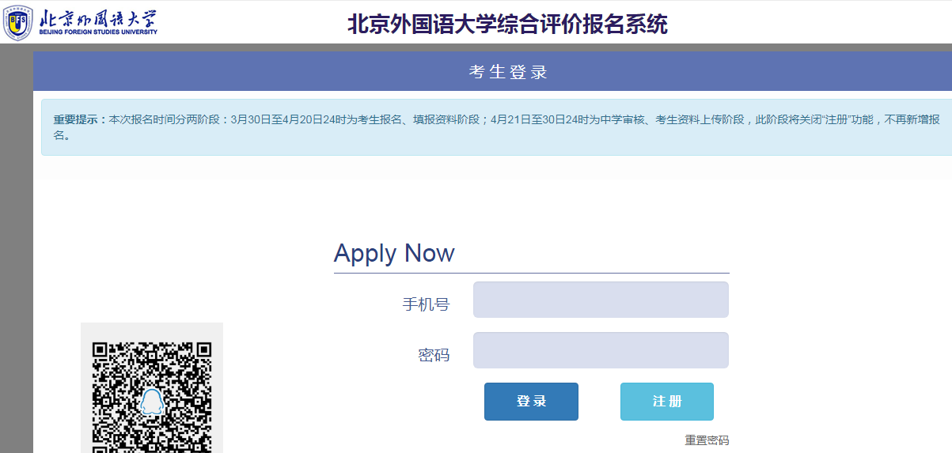Click the 北京外国语大学综合评价报名系统 page title

click(507, 24)
